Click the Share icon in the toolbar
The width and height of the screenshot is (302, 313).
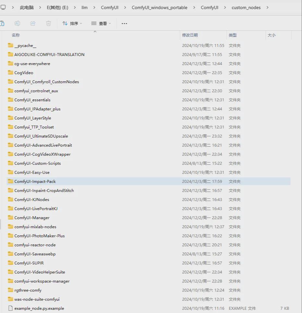click(32, 23)
